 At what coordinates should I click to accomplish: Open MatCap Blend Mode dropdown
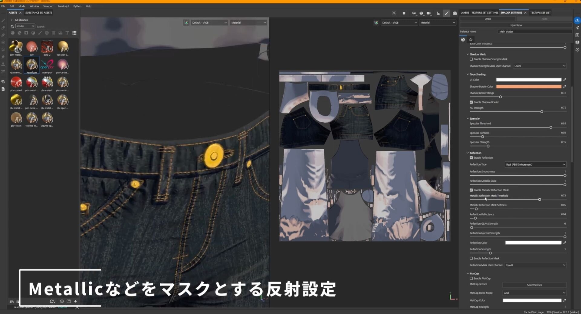pos(534,293)
